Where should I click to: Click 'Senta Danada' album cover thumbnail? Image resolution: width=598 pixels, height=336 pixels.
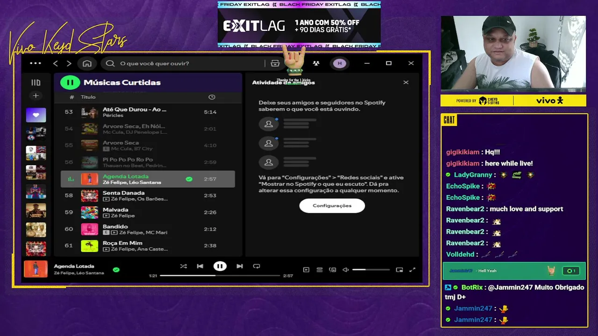90,196
